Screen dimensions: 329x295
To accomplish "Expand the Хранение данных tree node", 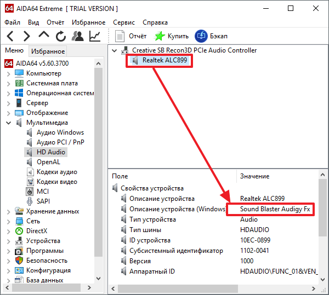I will coord(8,211).
